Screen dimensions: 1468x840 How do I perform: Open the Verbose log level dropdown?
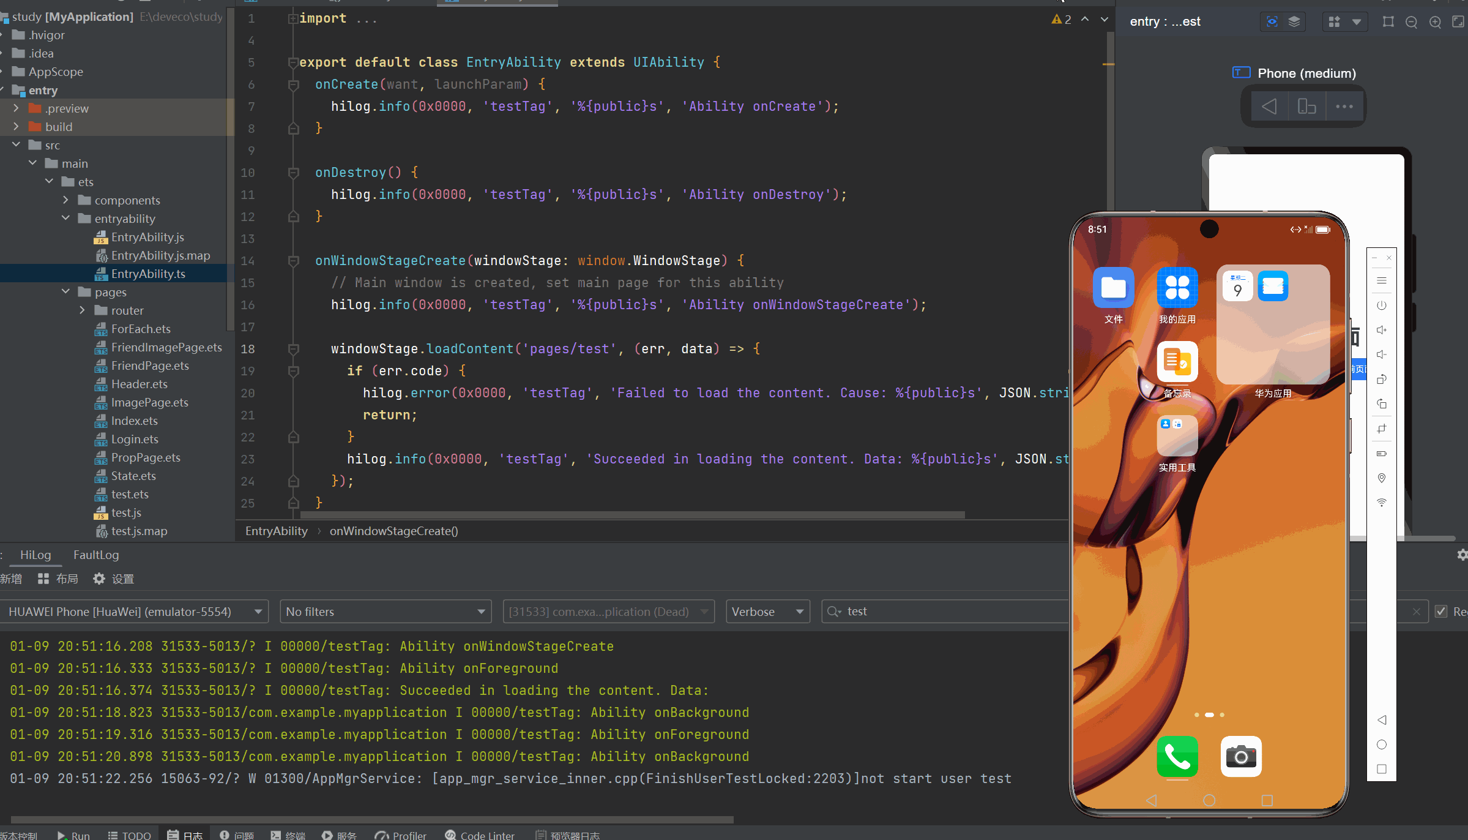pos(767,612)
